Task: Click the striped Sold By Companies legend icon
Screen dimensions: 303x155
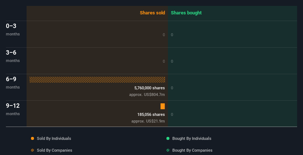Action: 32,150
